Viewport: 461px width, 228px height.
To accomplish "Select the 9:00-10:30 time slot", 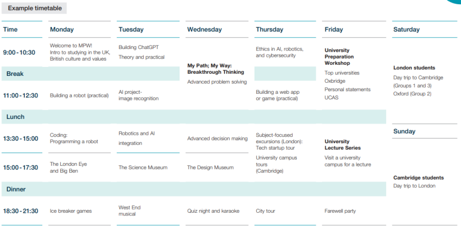I will pos(19,53).
